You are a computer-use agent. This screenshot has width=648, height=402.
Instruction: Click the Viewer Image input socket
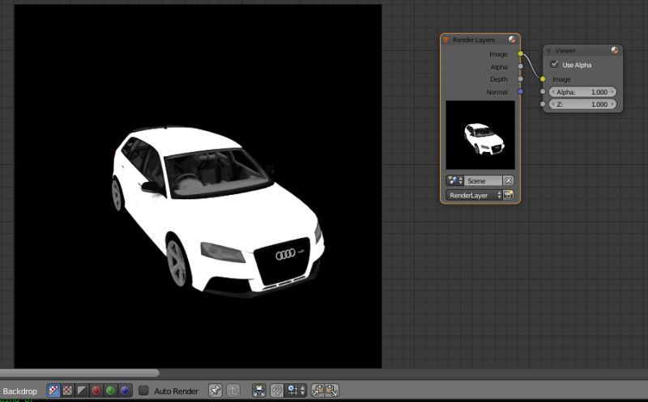point(543,78)
